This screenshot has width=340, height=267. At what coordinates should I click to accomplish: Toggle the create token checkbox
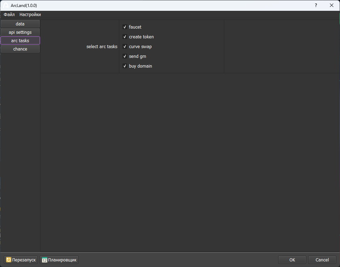click(125, 37)
